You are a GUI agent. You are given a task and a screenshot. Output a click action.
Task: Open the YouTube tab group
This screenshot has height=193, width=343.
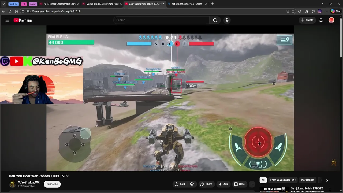point(13,4)
